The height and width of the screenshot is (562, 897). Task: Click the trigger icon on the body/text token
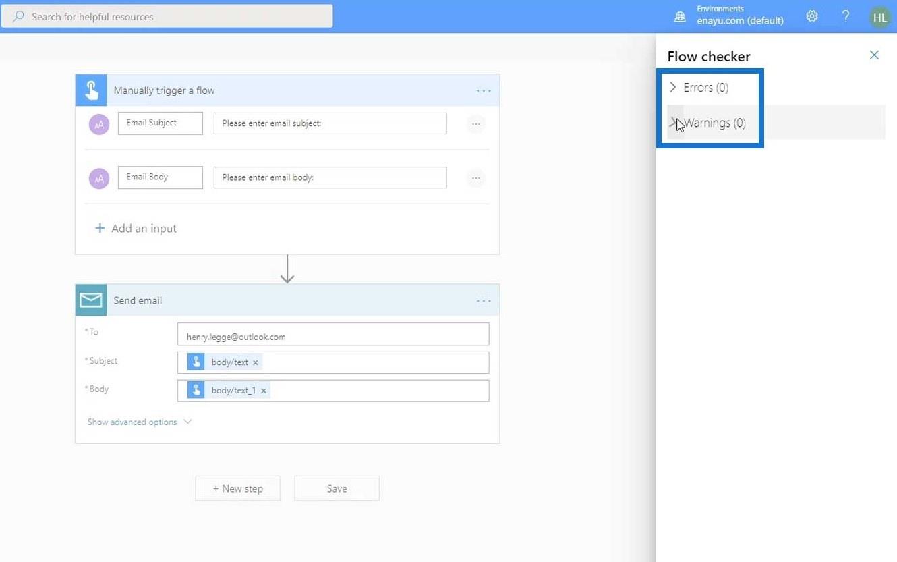[196, 362]
